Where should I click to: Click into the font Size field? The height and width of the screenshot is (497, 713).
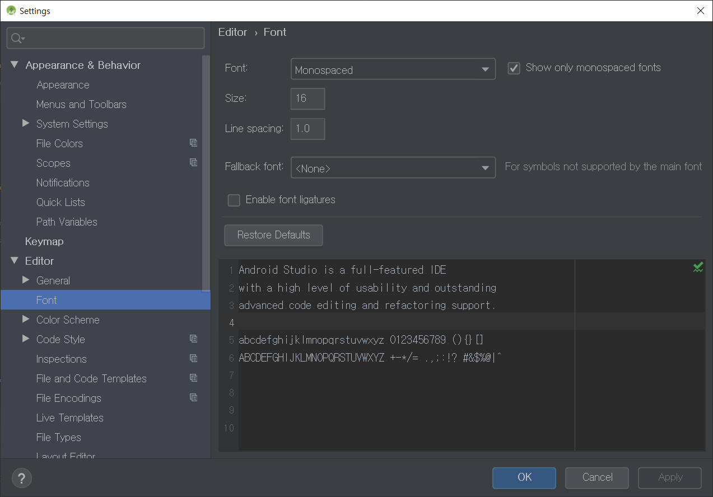click(307, 99)
